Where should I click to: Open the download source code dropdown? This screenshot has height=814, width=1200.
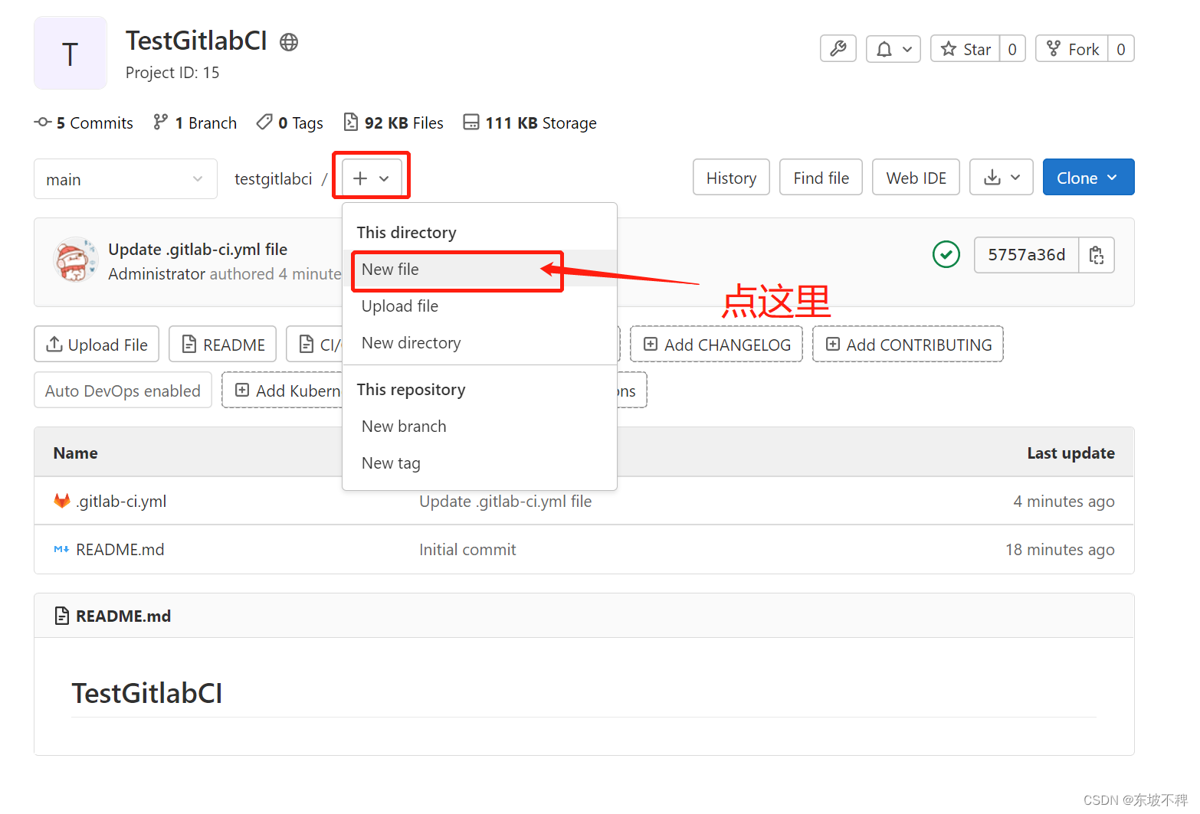pyautogui.click(x=1002, y=178)
